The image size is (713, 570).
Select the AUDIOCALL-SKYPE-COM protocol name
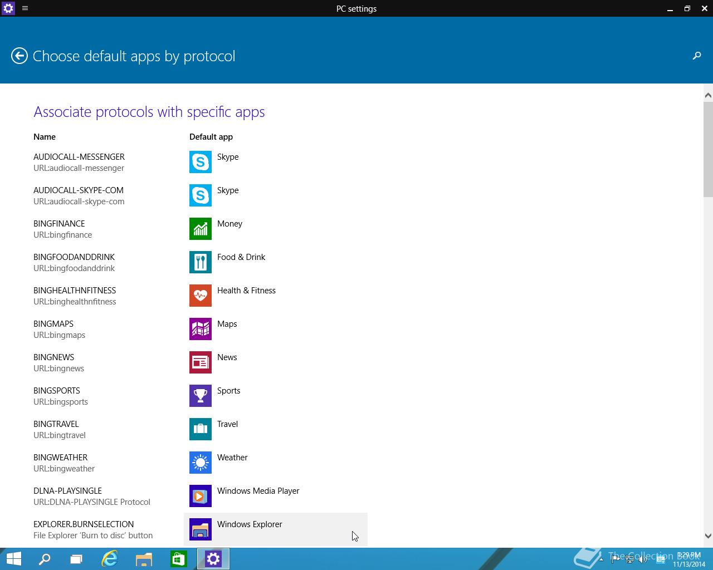click(x=79, y=190)
